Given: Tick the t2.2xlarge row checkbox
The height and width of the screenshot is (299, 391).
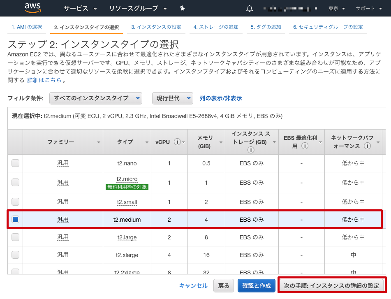Looking at the screenshot, I should coord(16,271).
